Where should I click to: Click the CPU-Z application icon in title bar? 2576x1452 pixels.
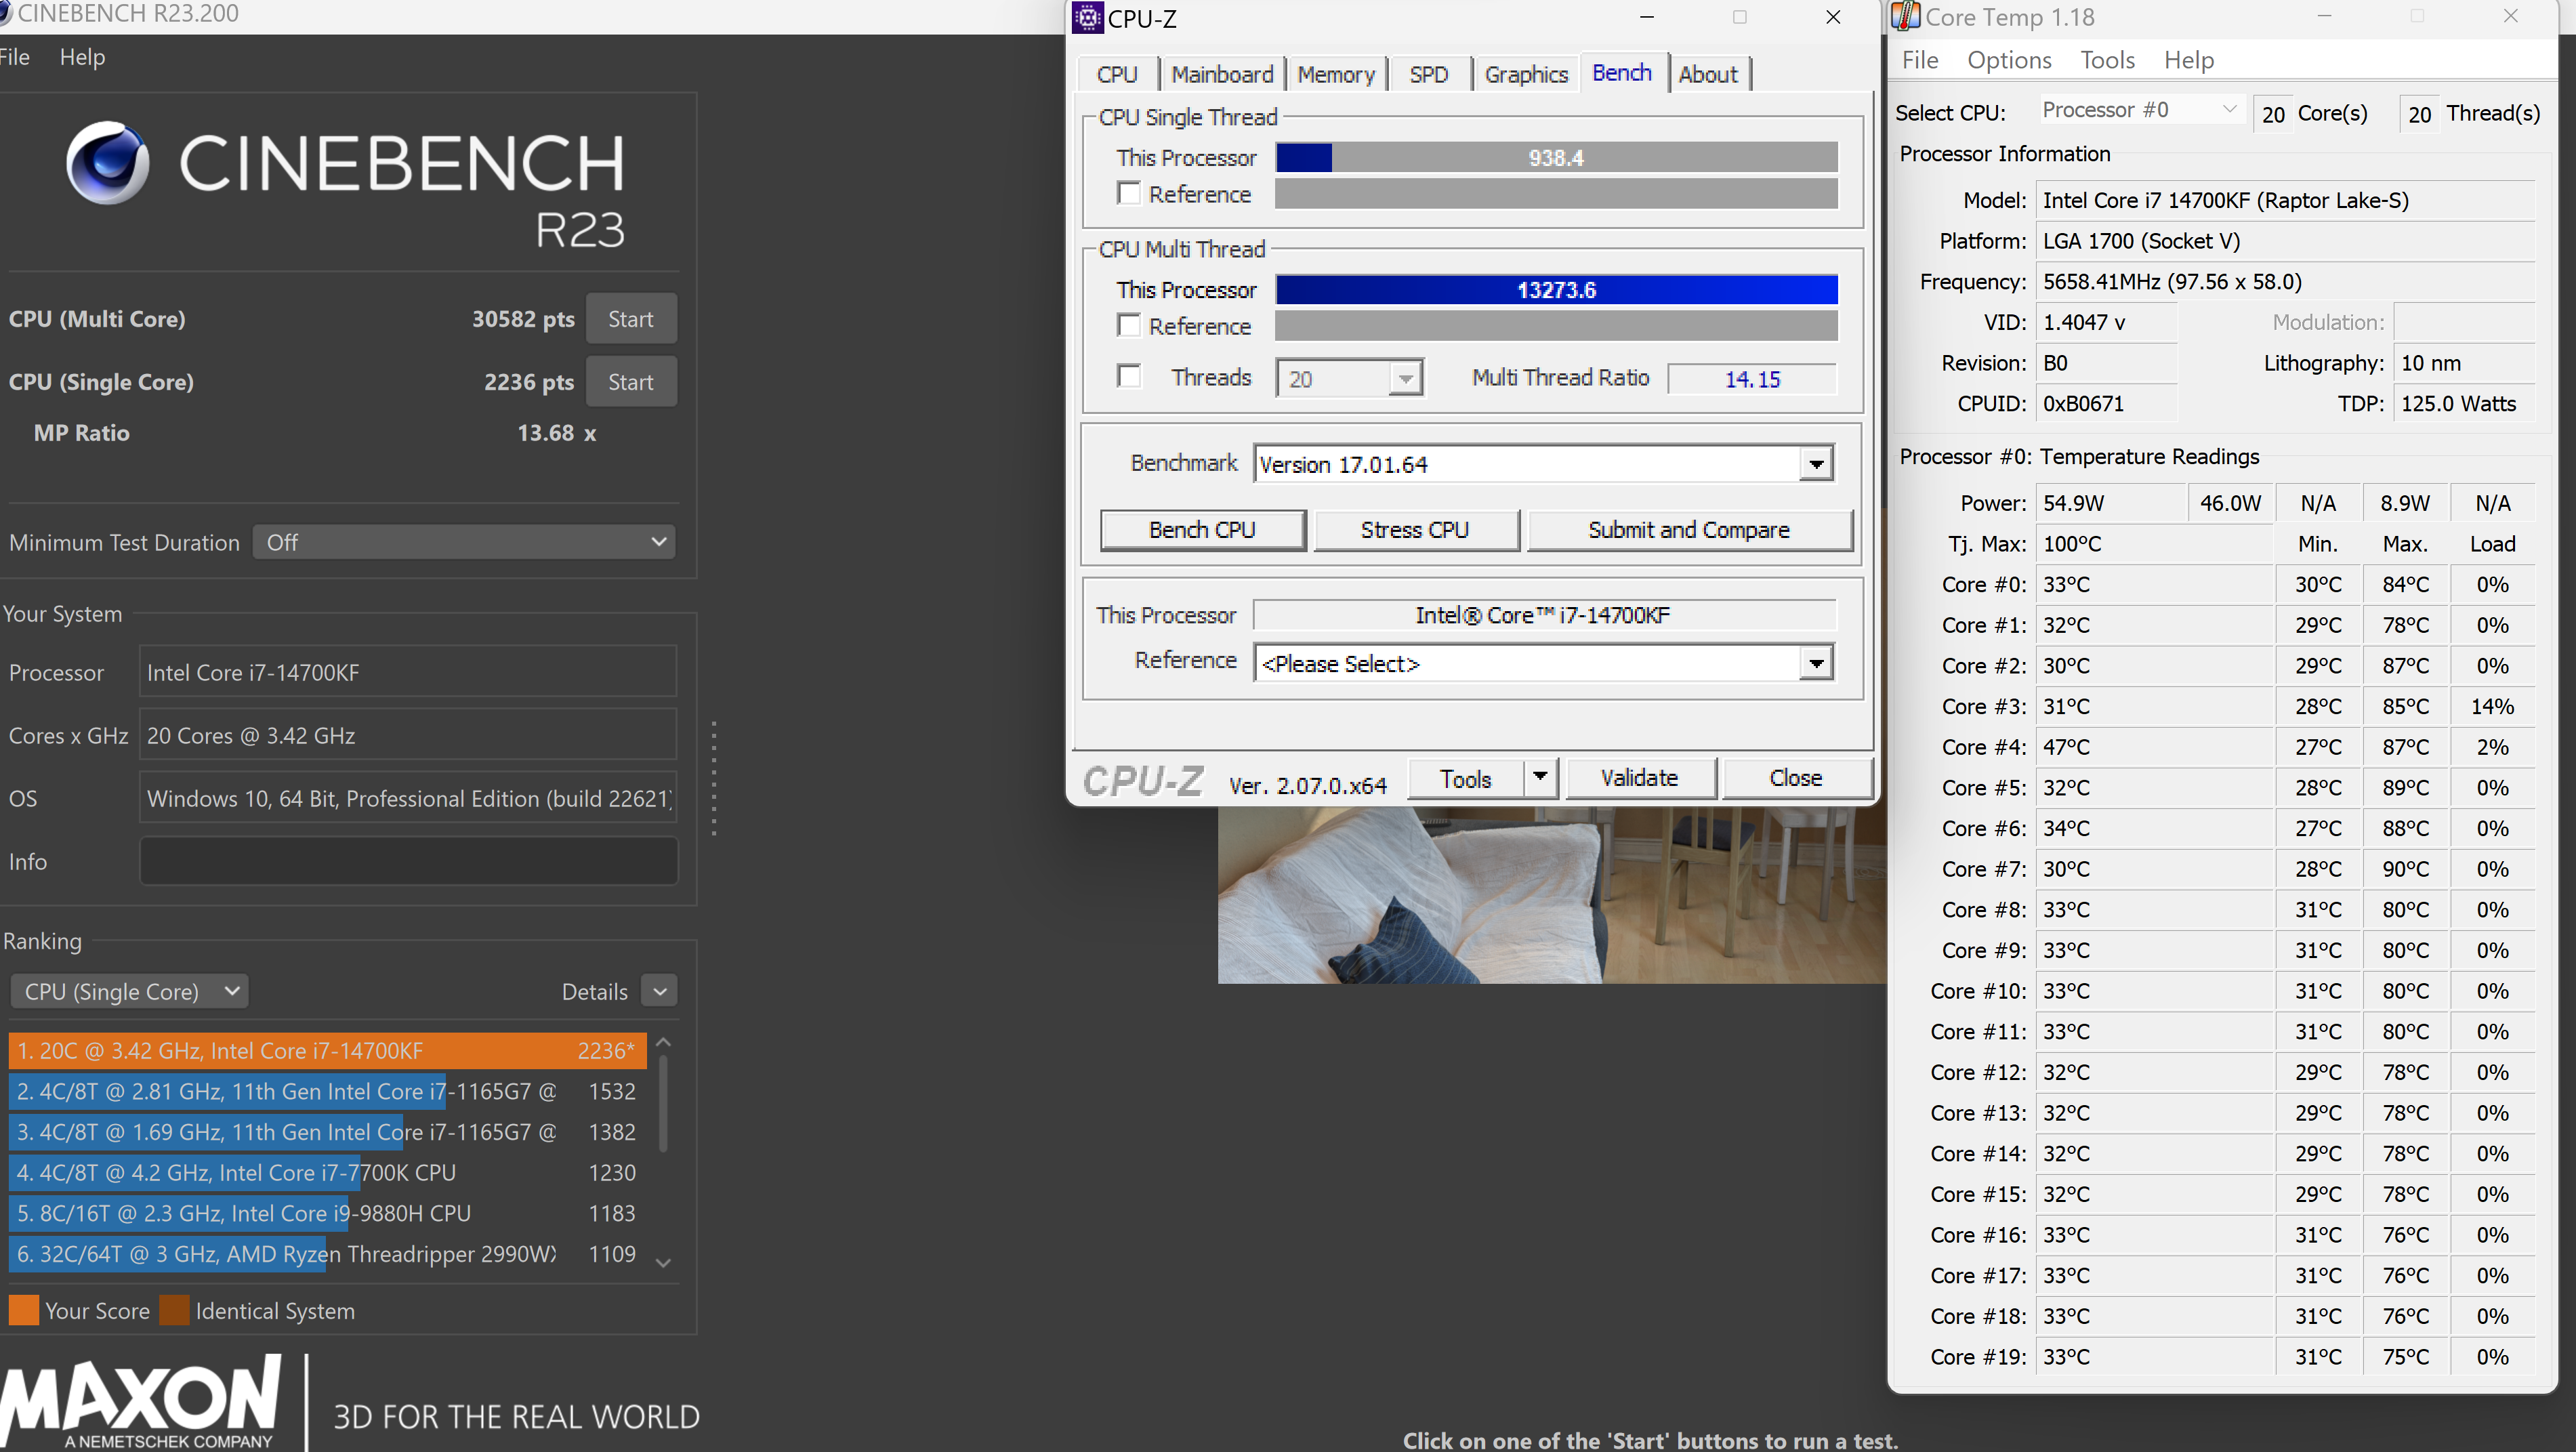pyautogui.click(x=1087, y=17)
